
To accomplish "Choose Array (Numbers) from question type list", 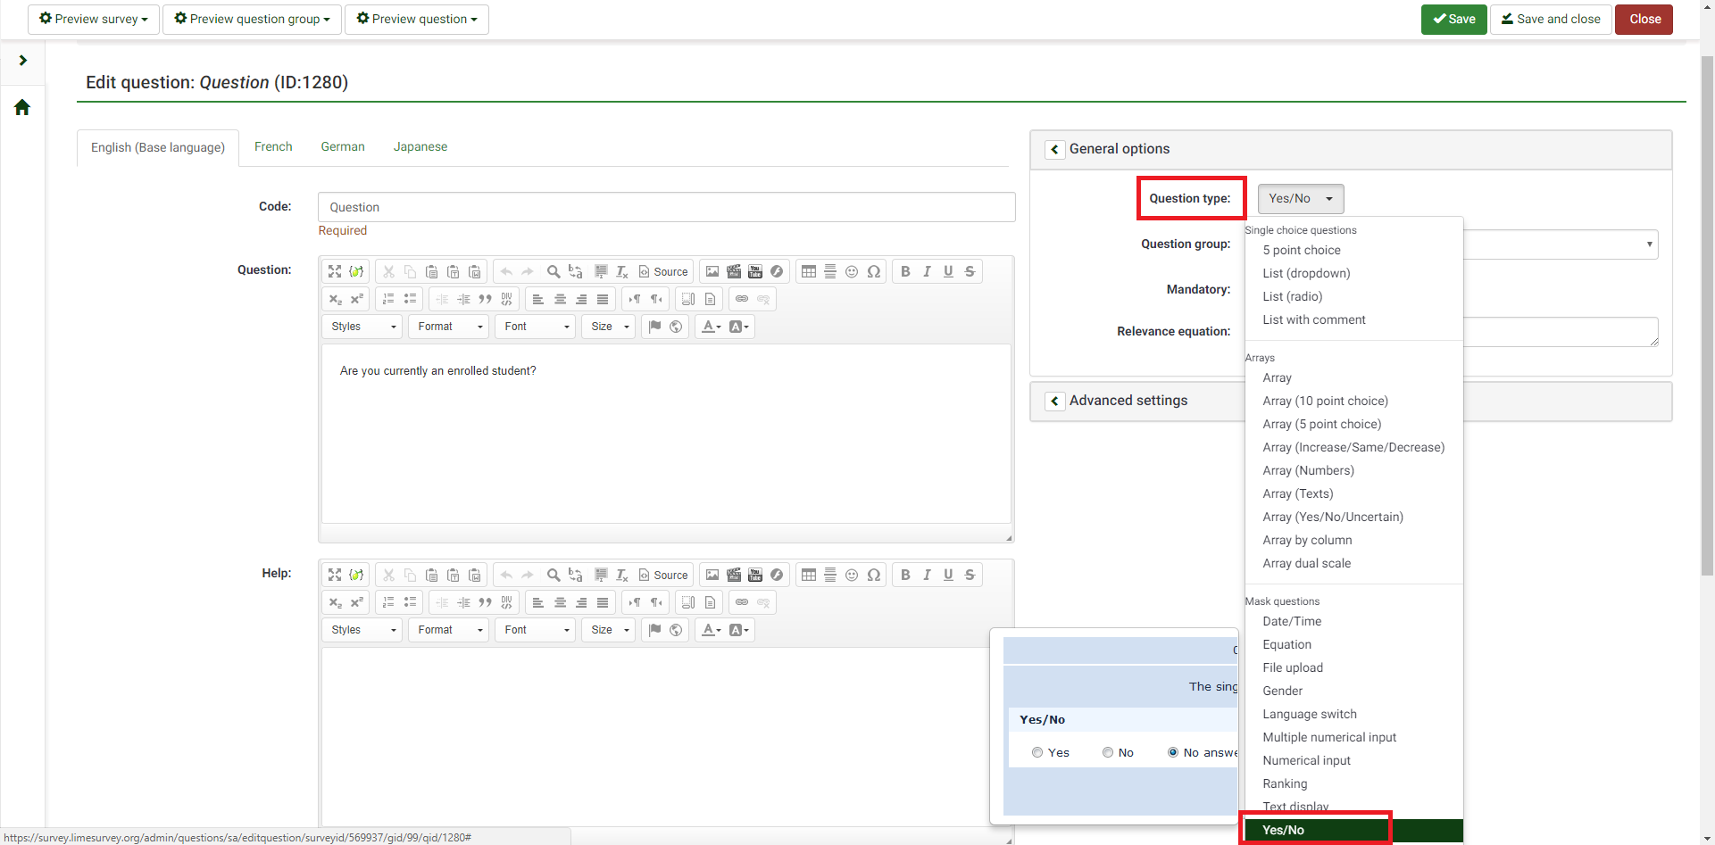I will [x=1308, y=470].
